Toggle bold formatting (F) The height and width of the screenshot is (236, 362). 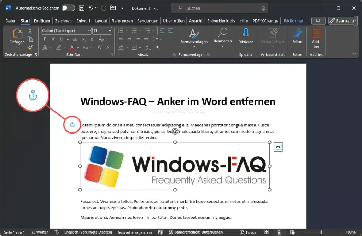pyautogui.click(x=45, y=39)
